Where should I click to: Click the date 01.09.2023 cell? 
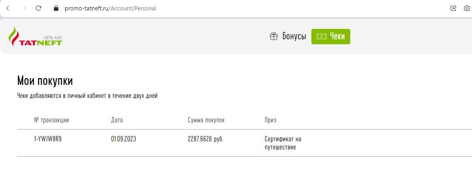(x=124, y=140)
